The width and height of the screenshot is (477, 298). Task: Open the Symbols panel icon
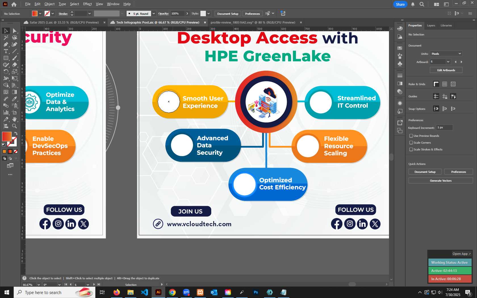pyautogui.click(x=400, y=64)
